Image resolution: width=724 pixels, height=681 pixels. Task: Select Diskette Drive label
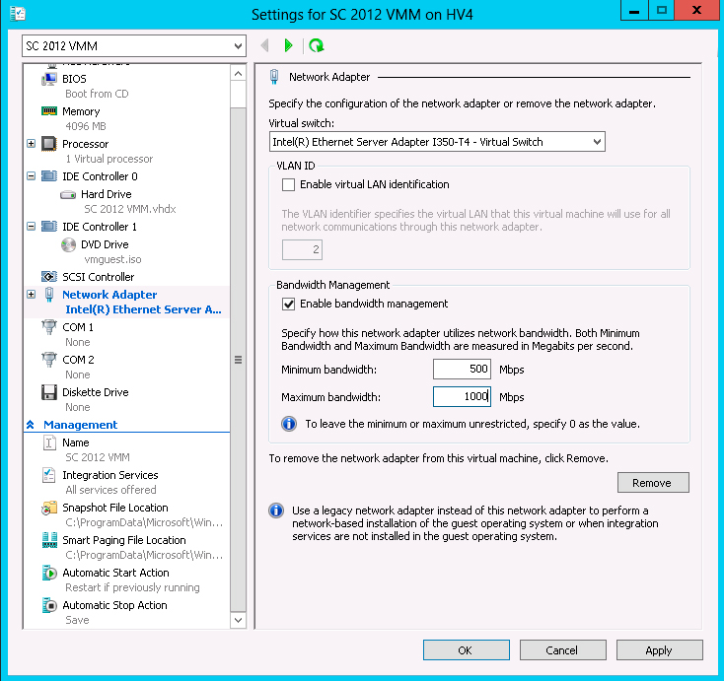[x=96, y=392]
